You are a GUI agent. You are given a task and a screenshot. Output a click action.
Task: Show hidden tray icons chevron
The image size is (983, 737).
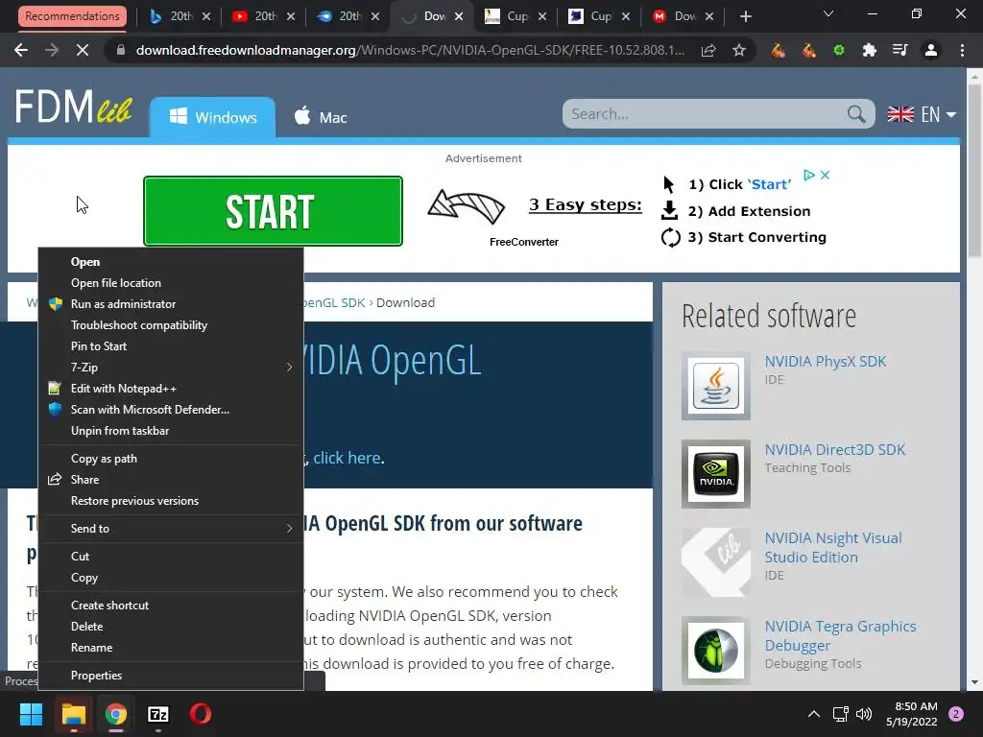(814, 714)
